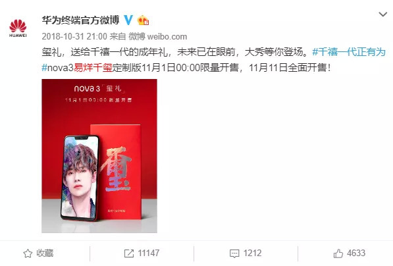The width and height of the screenshot is (393, 266).
Task: Click the #nova3 hashtag text
Action: tap(57, 67)
